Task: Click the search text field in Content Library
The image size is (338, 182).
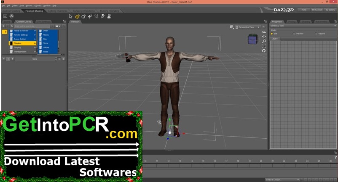Action: tap(32, 26)
